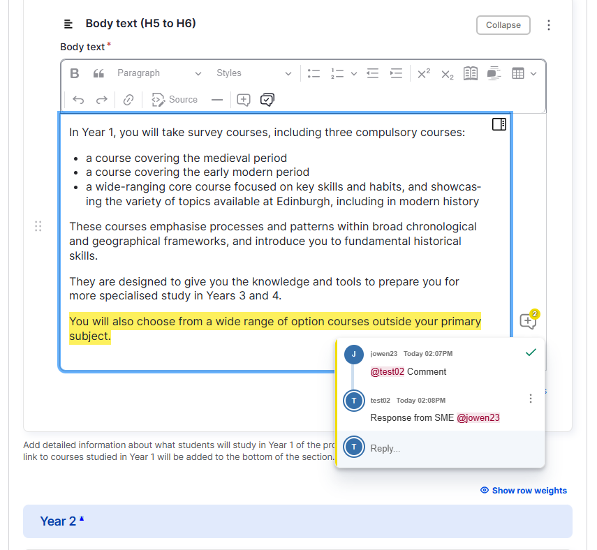Toggle bulleted list formatting
Viewport: 597px width, 550px height.
[313, 73]
